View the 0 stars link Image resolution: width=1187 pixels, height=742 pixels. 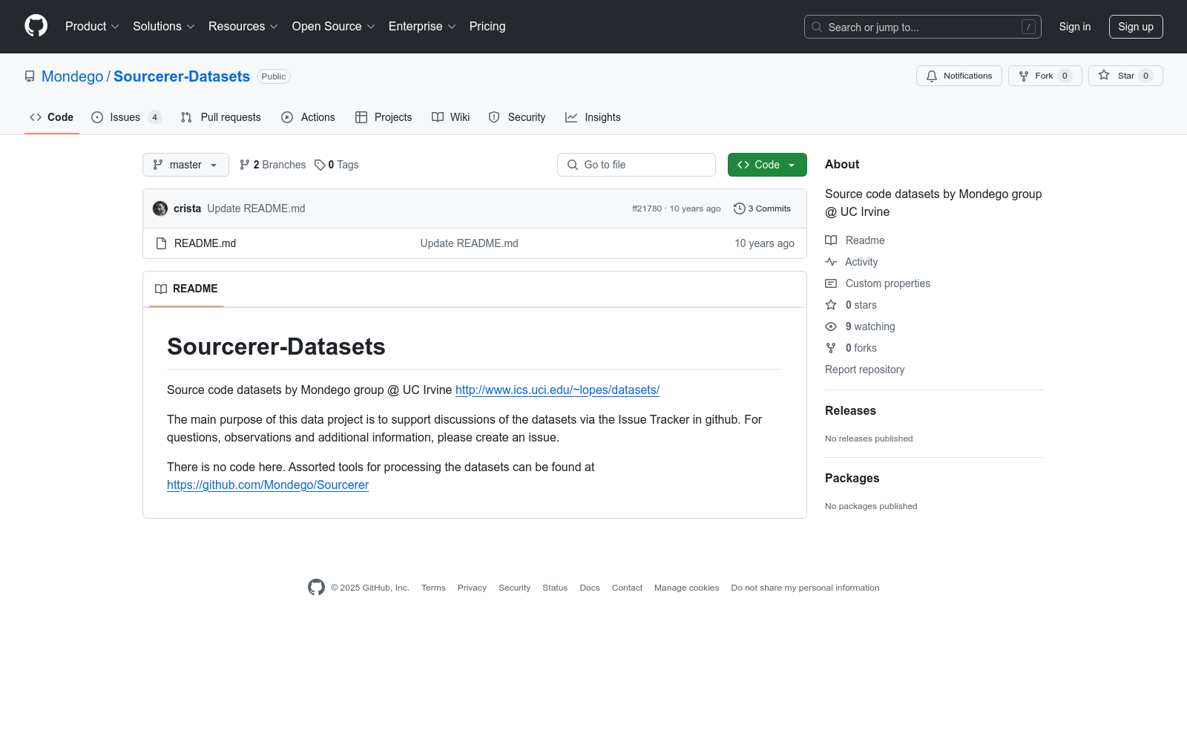851,305
